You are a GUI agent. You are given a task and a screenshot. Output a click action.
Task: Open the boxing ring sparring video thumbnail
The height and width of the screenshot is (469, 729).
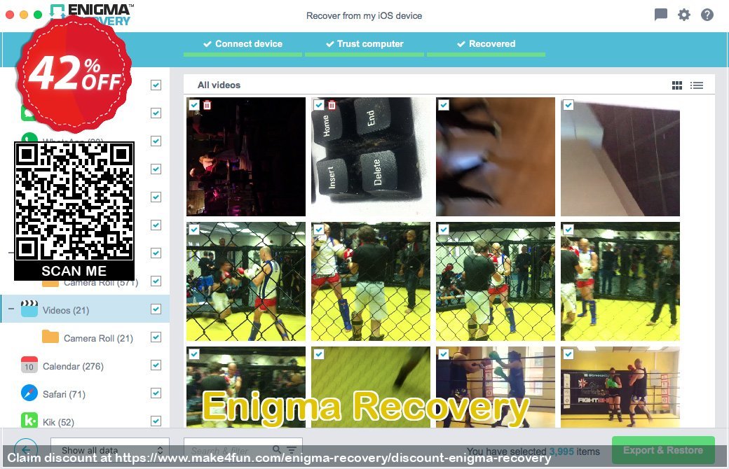[x=496, y=387]
